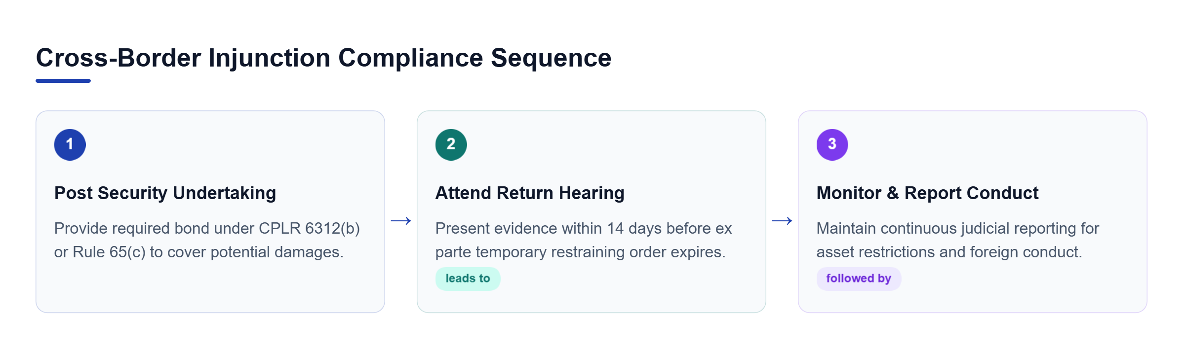The width and height of the screenshot is (1185, 349).
Task: Select the Monitor & Report Conduct heading
Action: (927, 193)
